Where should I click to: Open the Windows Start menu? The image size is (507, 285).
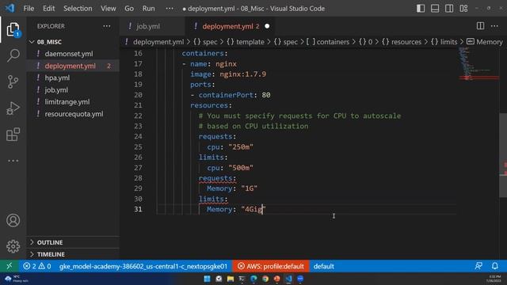(x=207, y=279)
